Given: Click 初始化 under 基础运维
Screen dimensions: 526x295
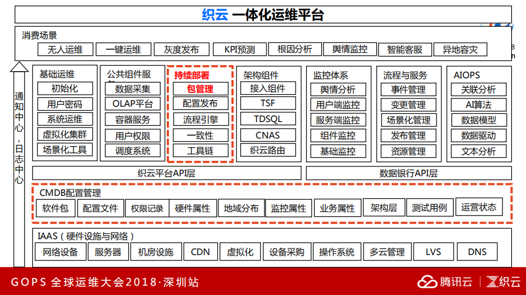Looking at the screenshot, I should 65,89.
